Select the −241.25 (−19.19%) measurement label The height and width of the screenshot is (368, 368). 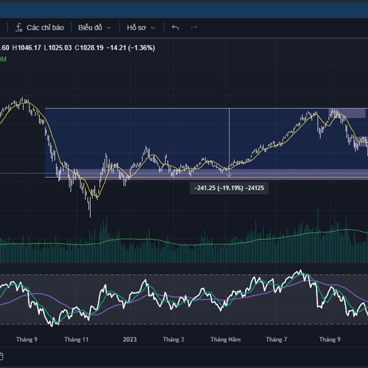tap(229, 188)
